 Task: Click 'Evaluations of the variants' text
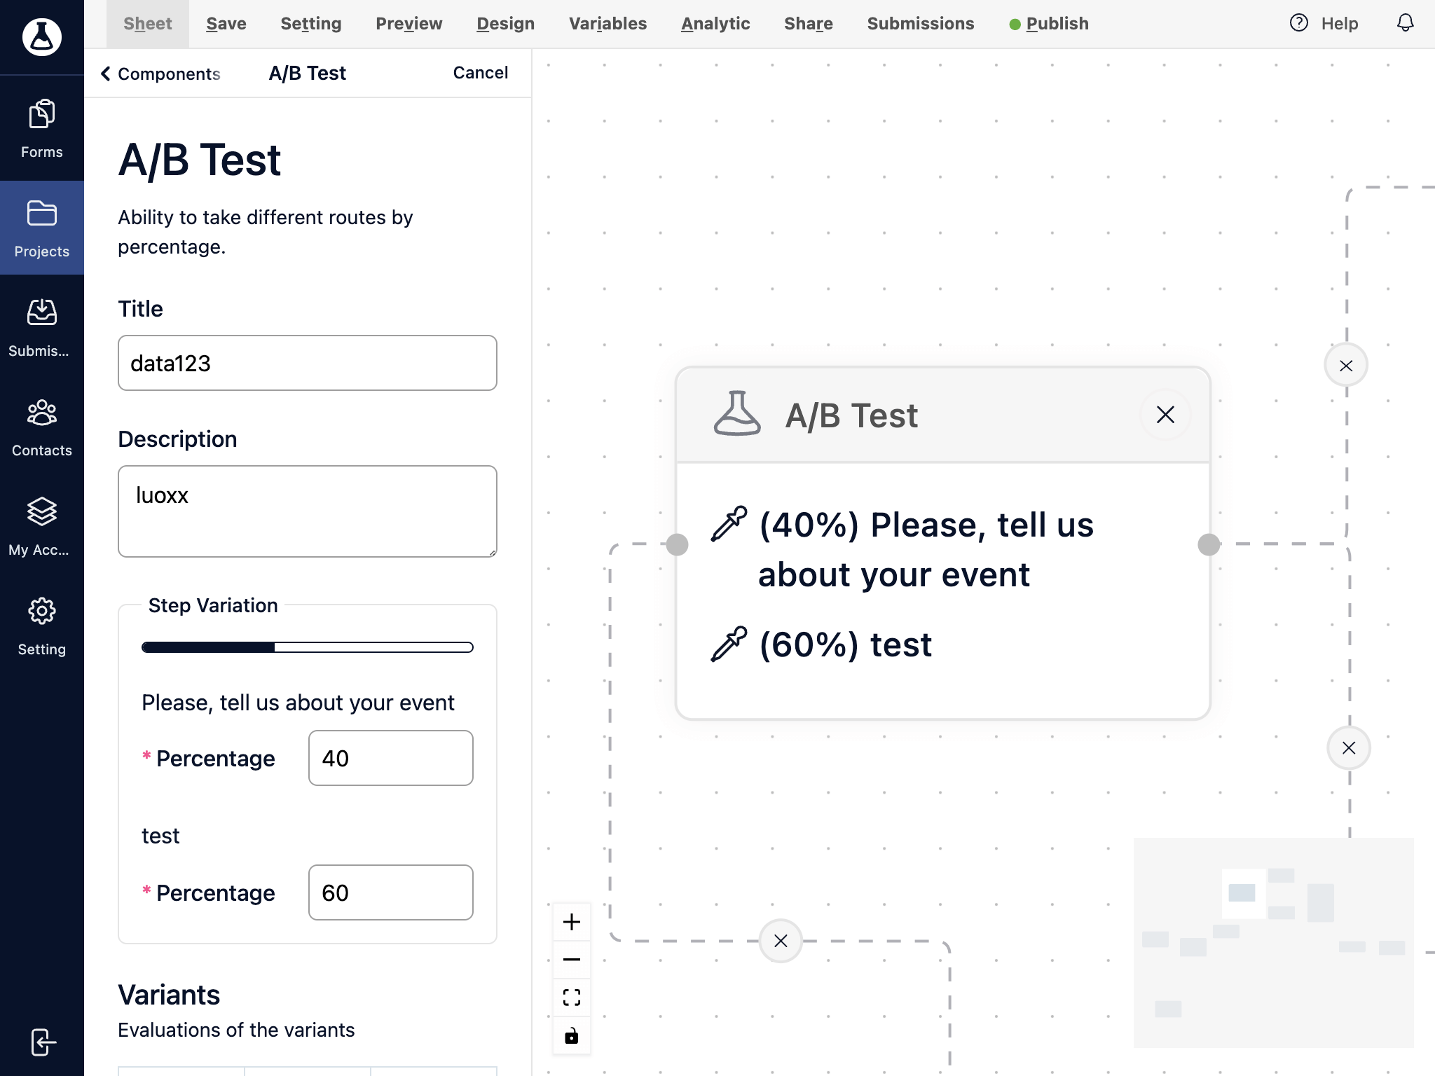pos(236,1030)
